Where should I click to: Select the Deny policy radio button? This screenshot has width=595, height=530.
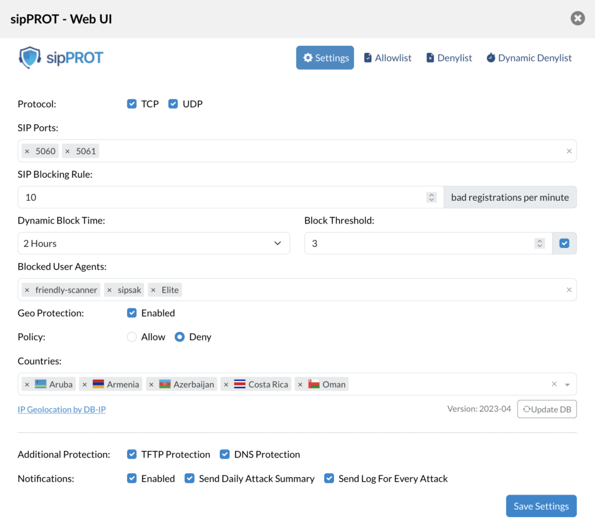click(x=180, y=337)
